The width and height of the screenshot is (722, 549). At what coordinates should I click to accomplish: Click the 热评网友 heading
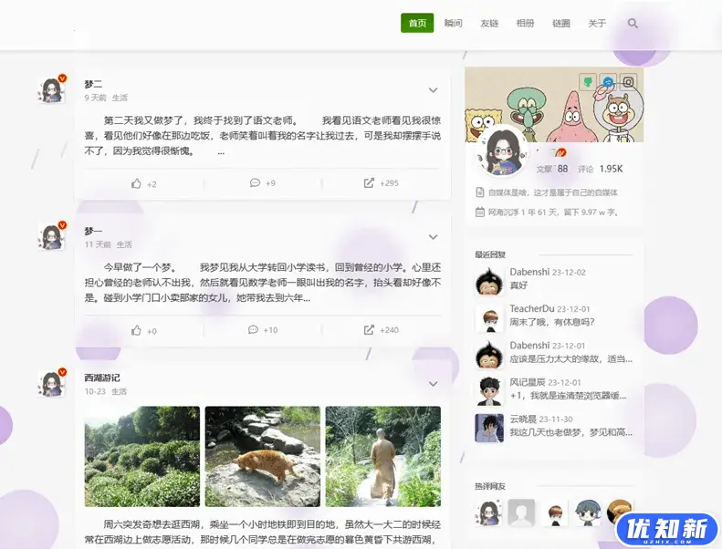pos(490,486)
